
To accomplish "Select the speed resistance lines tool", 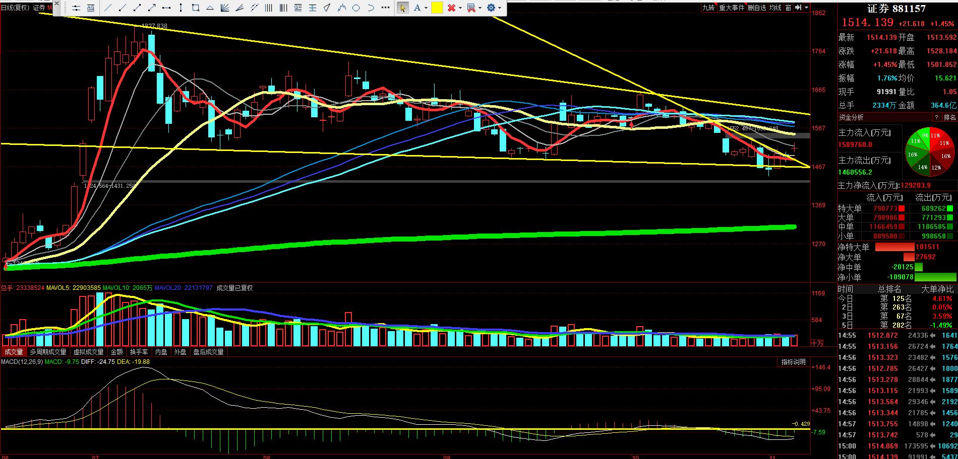I will (239, 8).
